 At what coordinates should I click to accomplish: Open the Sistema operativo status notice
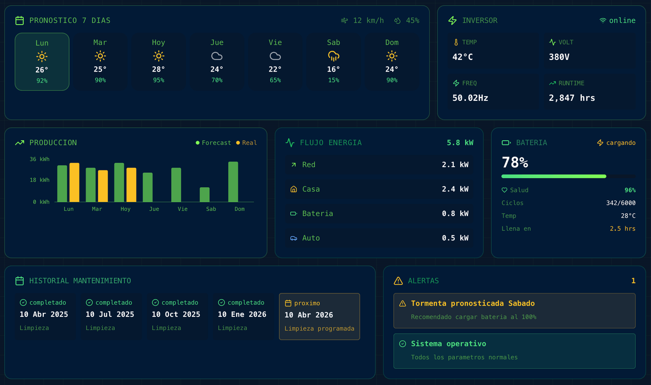514,351
